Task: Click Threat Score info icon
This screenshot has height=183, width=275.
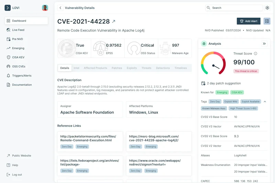Action: pyautogui.click(x=255, y=53)
